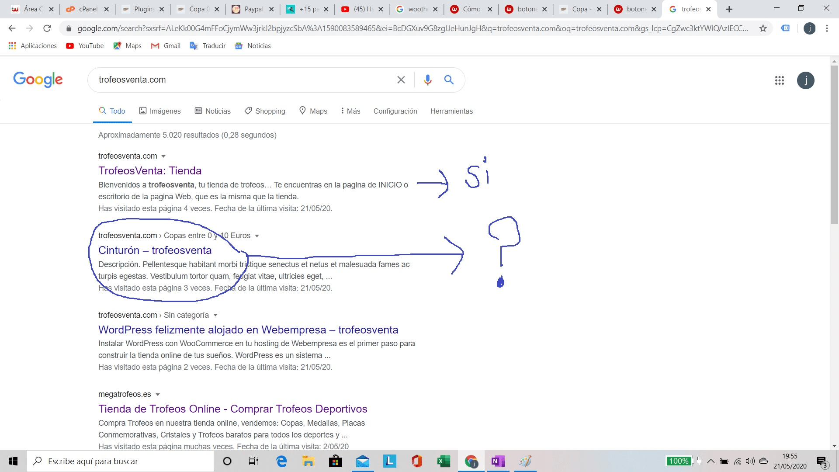Open WordPress felizmente alojado en Webempresa result

[x=248, y=330]
